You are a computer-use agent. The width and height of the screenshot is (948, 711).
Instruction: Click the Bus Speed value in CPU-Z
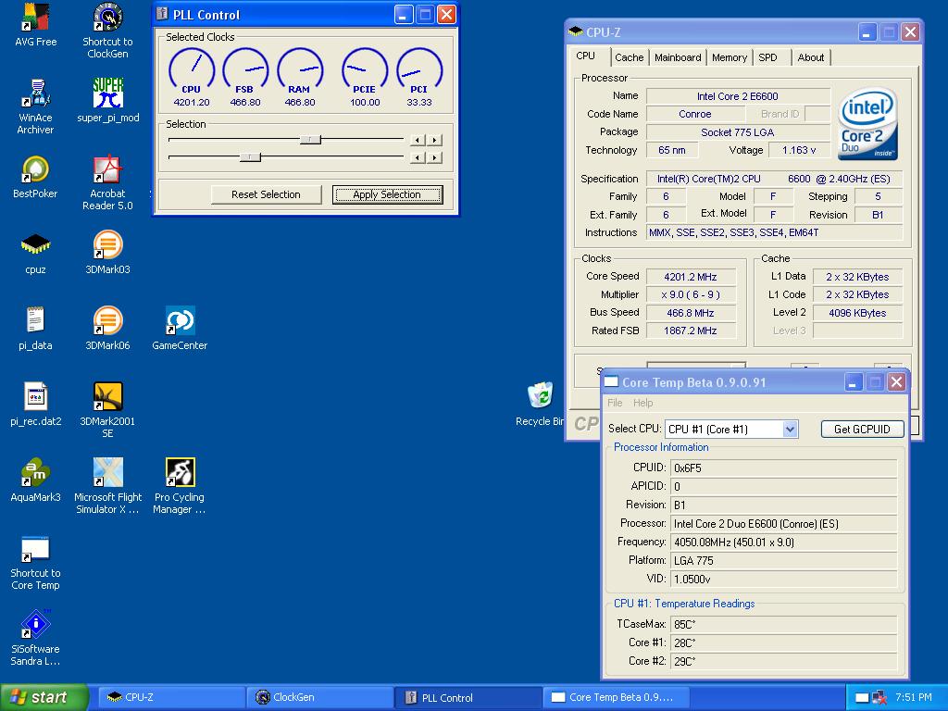pos(691,313)
